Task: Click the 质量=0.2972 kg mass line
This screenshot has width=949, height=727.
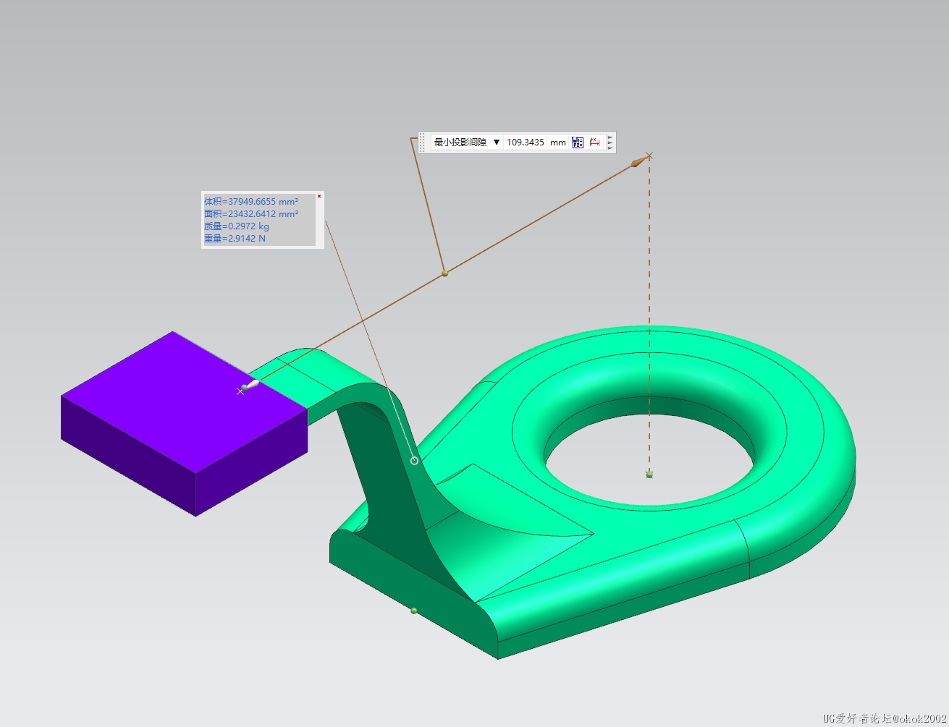Action: click(236, 226)
